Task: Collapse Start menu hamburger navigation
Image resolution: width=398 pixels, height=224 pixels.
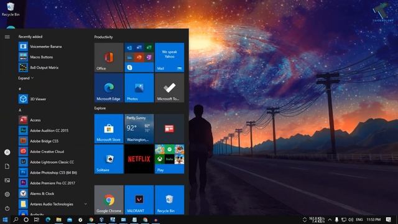Action: click(x=7, y=37)
